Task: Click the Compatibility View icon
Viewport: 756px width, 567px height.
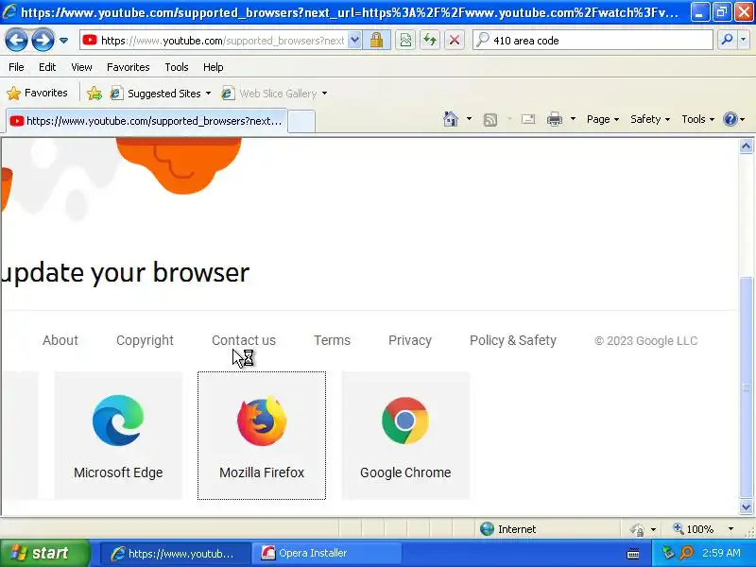Action: pyautogui.click(x=406, y=41)
